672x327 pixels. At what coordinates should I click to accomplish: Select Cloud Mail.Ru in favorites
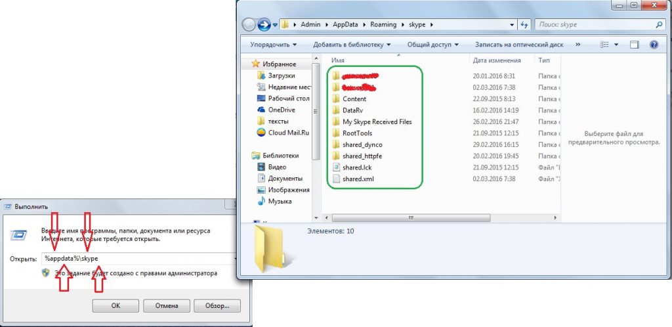point(288,132)
